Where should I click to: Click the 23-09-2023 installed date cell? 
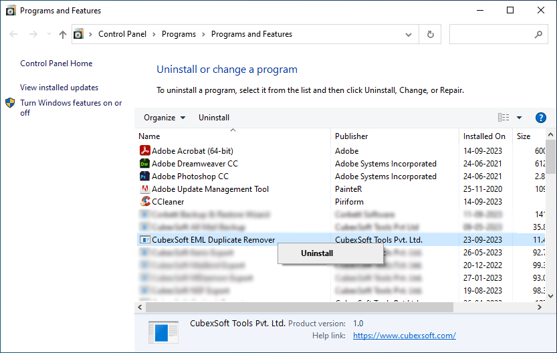483,240
